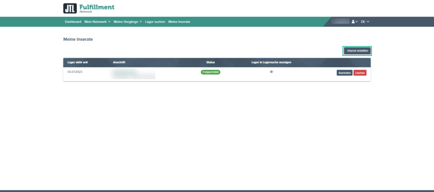This screenshot has width=434, height=192.
Task: Open the Meine Inserate menu item
Action: (179, 22)
